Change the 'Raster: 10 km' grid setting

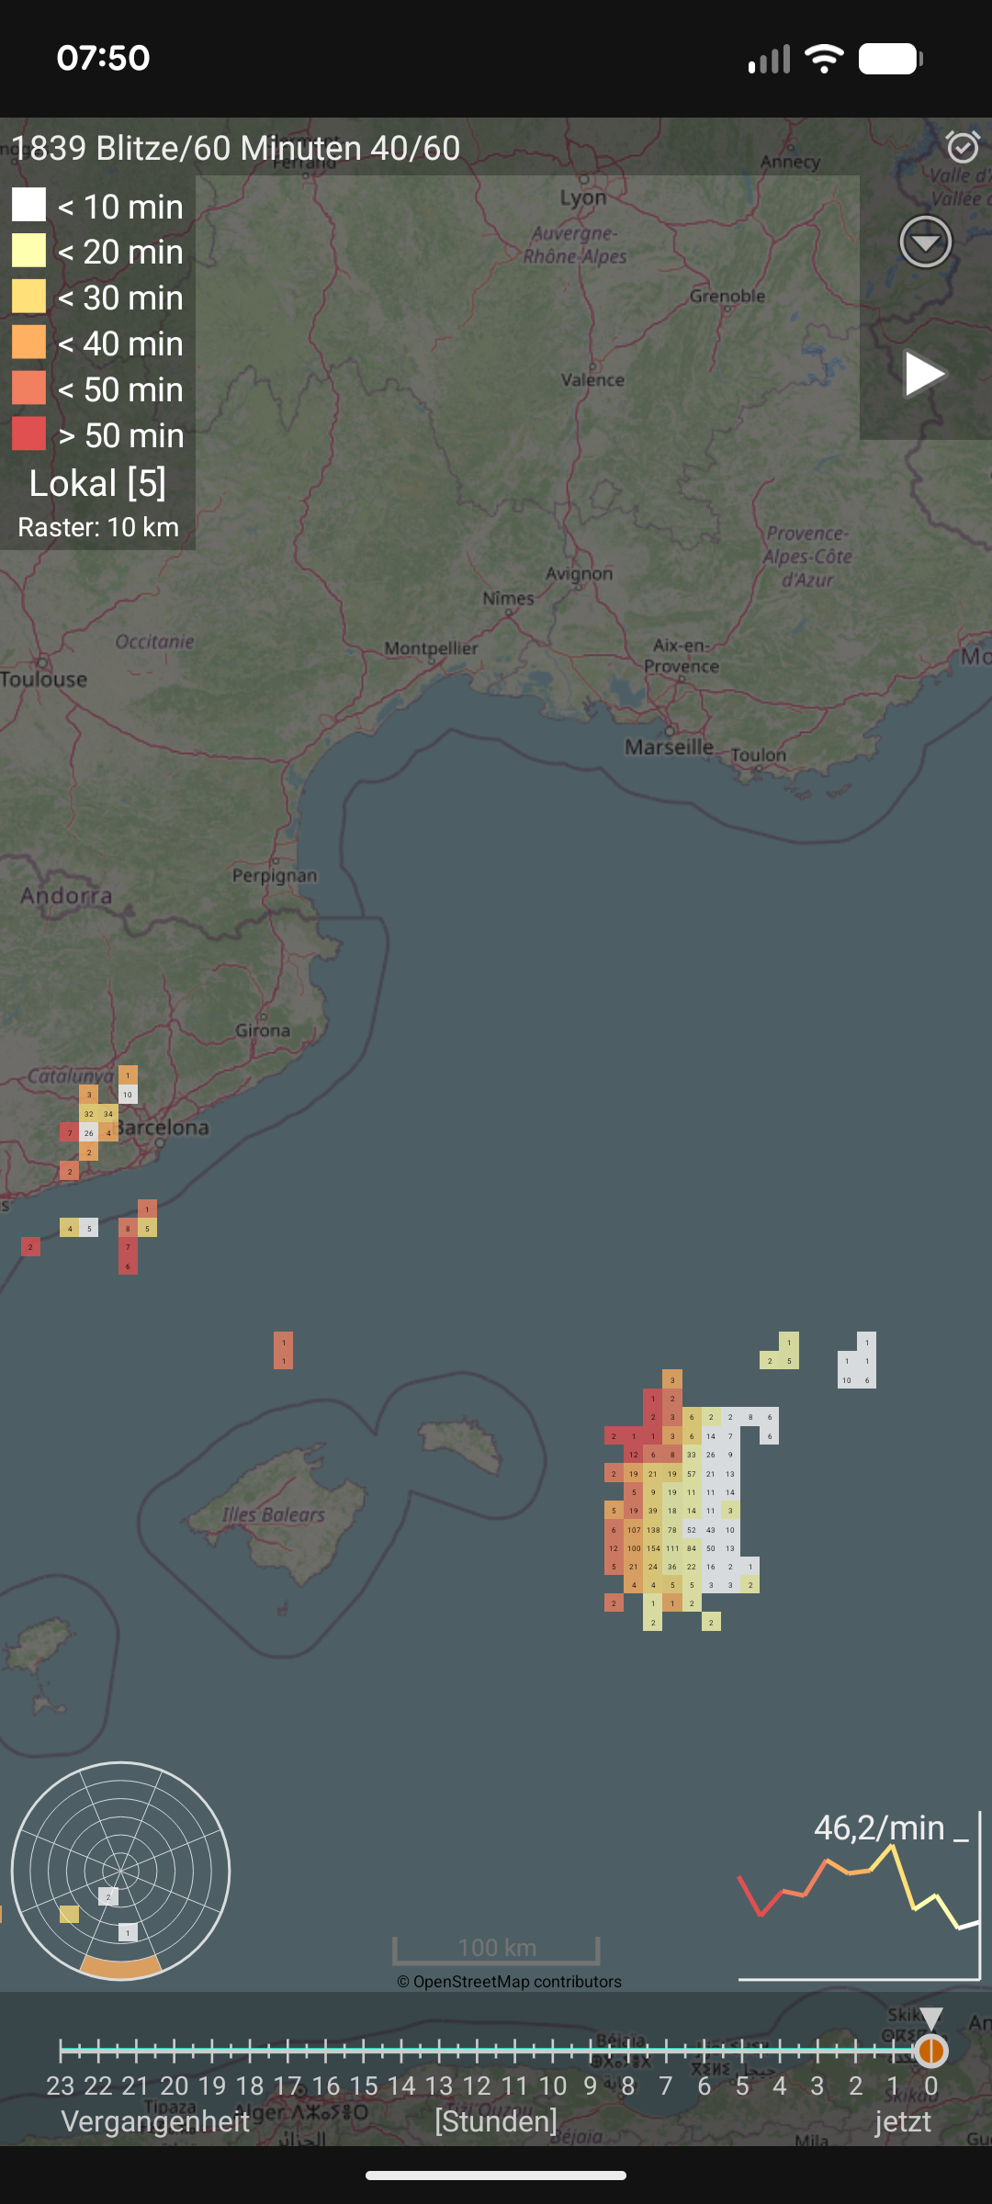[97, 527]
